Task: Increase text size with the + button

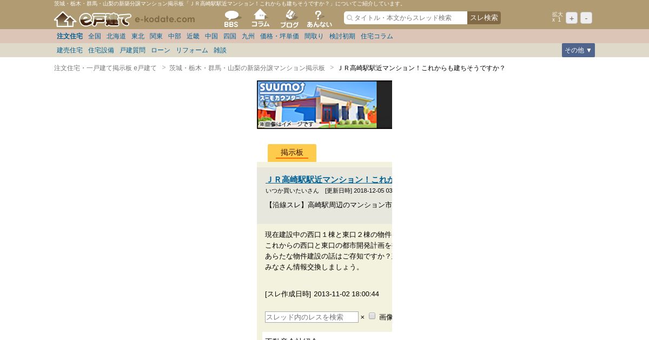Action: tap(572, 18)
